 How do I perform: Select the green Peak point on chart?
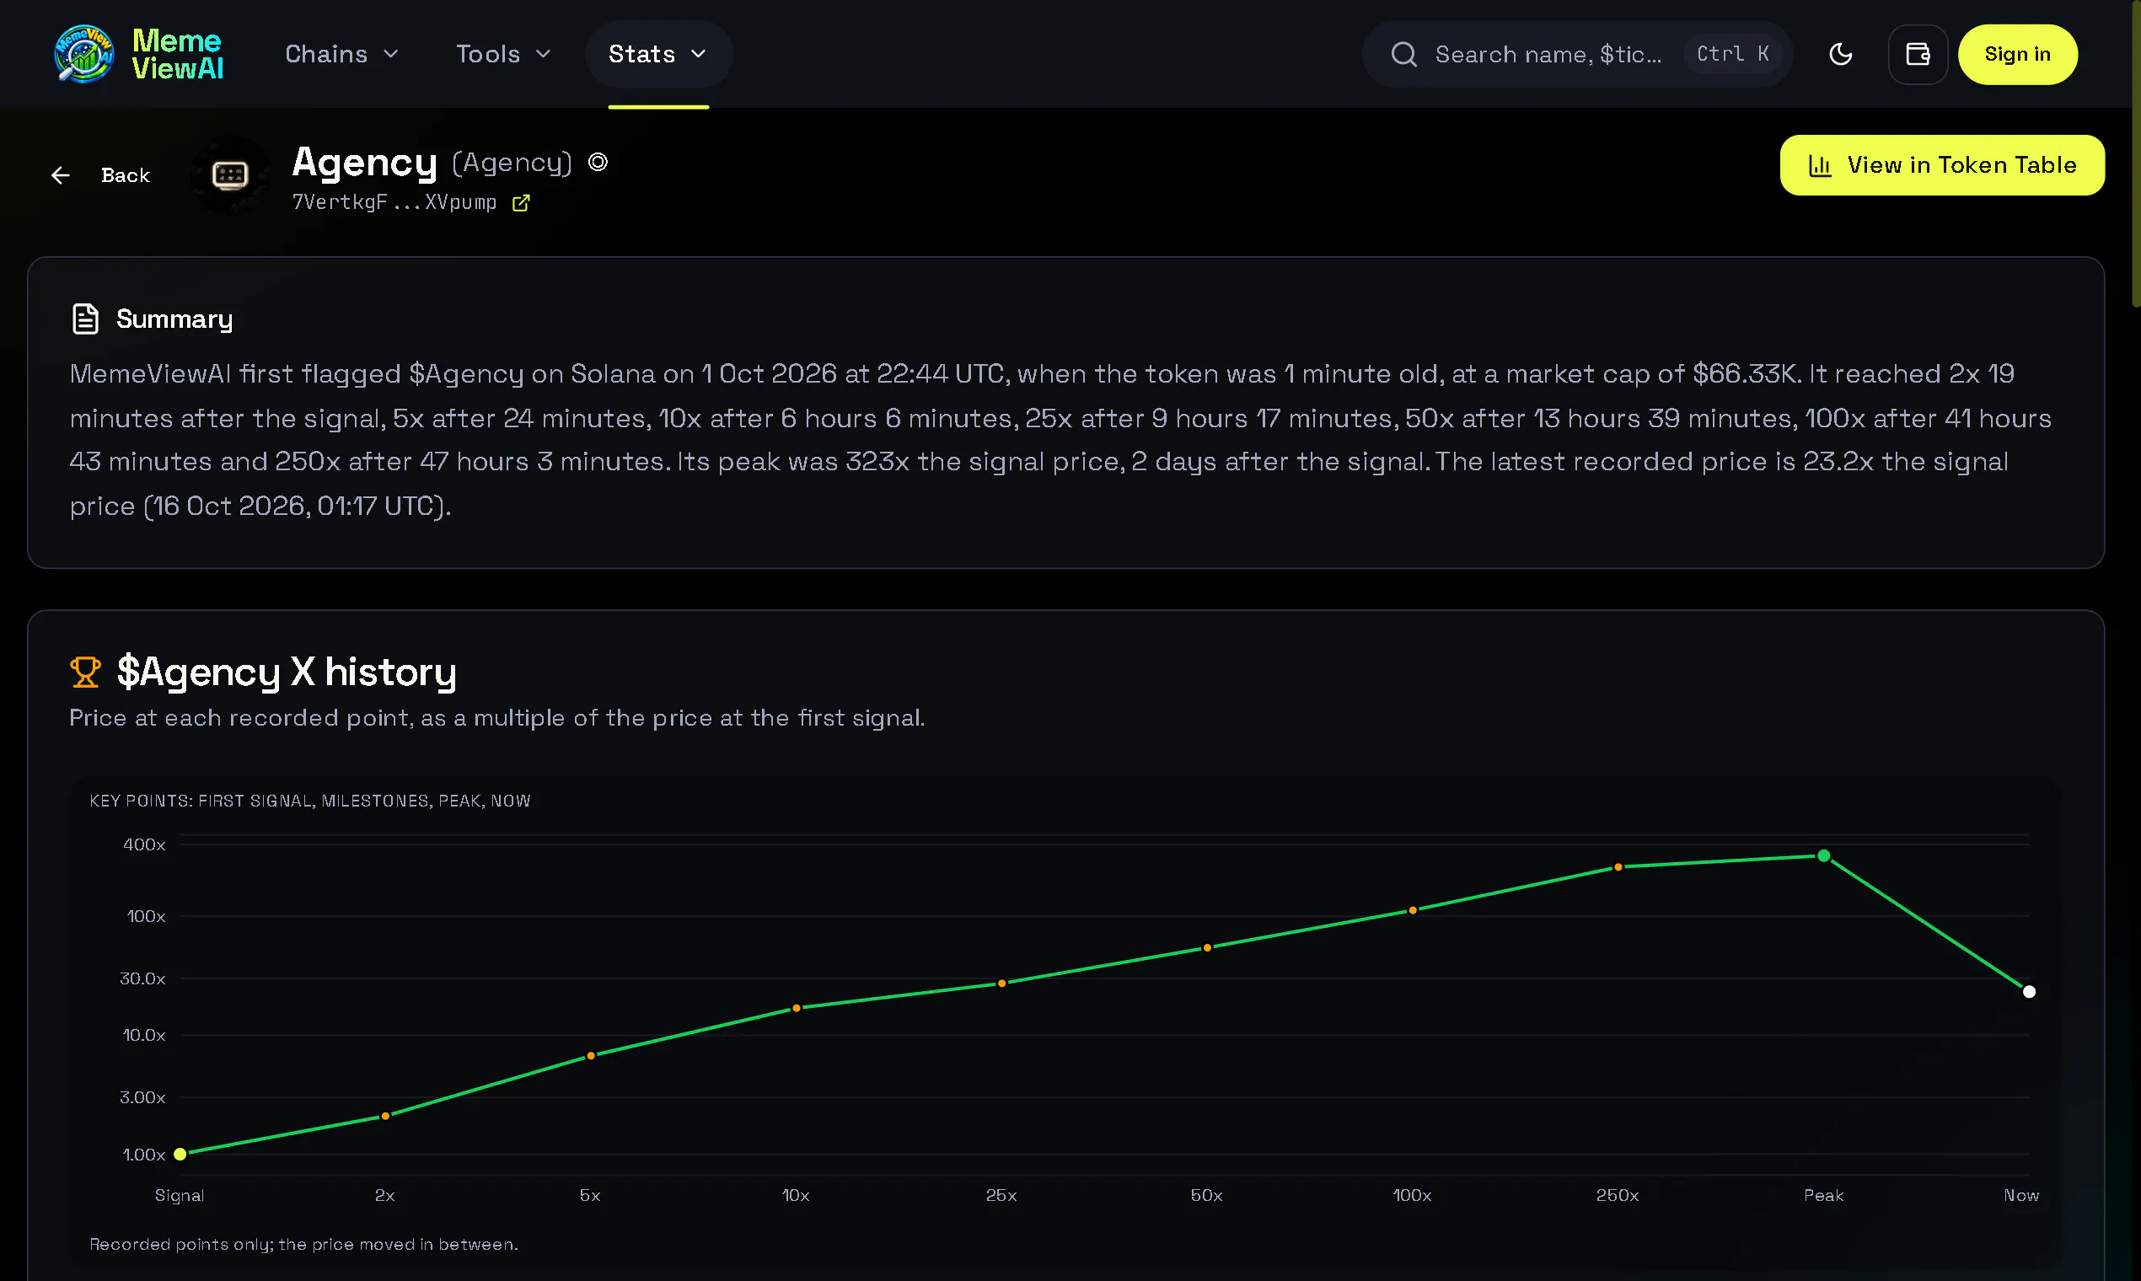[1823, 855]
